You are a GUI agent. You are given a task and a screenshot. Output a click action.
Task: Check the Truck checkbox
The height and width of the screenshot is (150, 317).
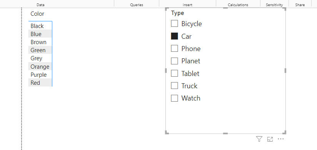[175, 86]
